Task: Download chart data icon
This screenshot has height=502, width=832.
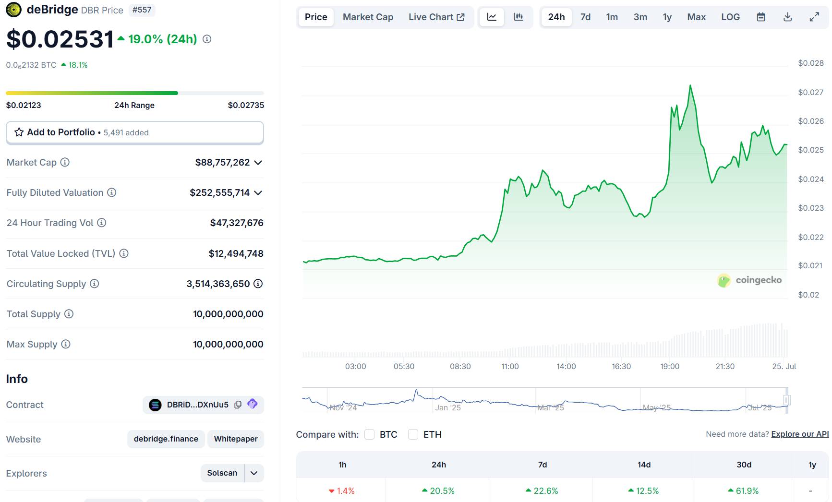Action: point(788,17)
